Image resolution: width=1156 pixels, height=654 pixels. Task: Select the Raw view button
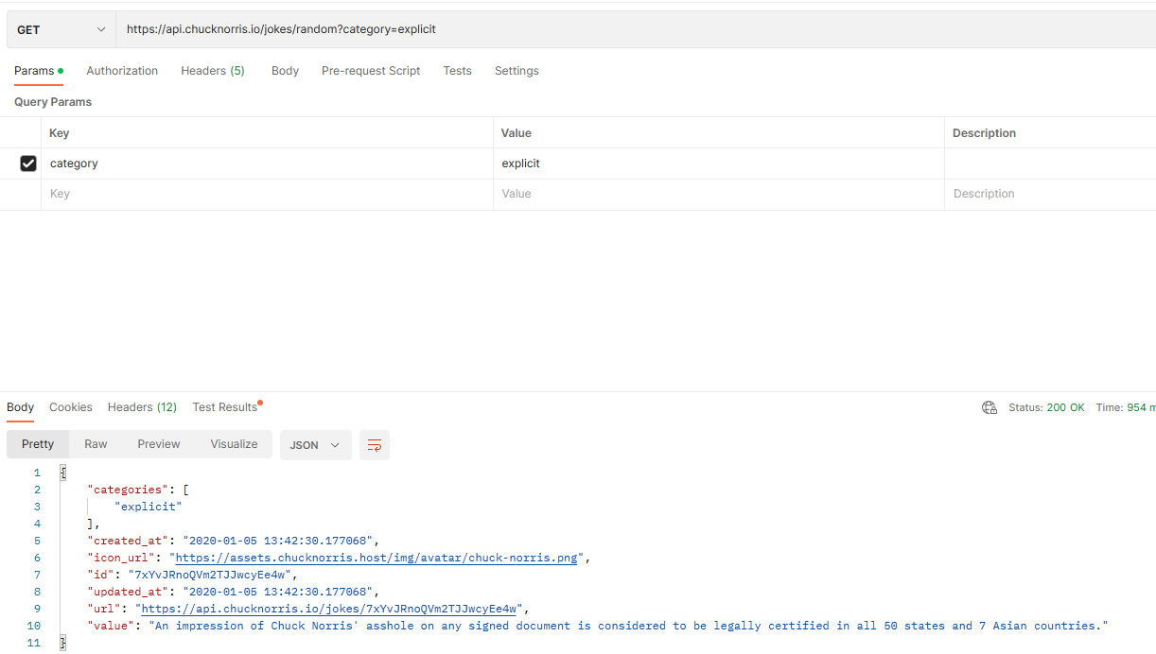(96, 444)
